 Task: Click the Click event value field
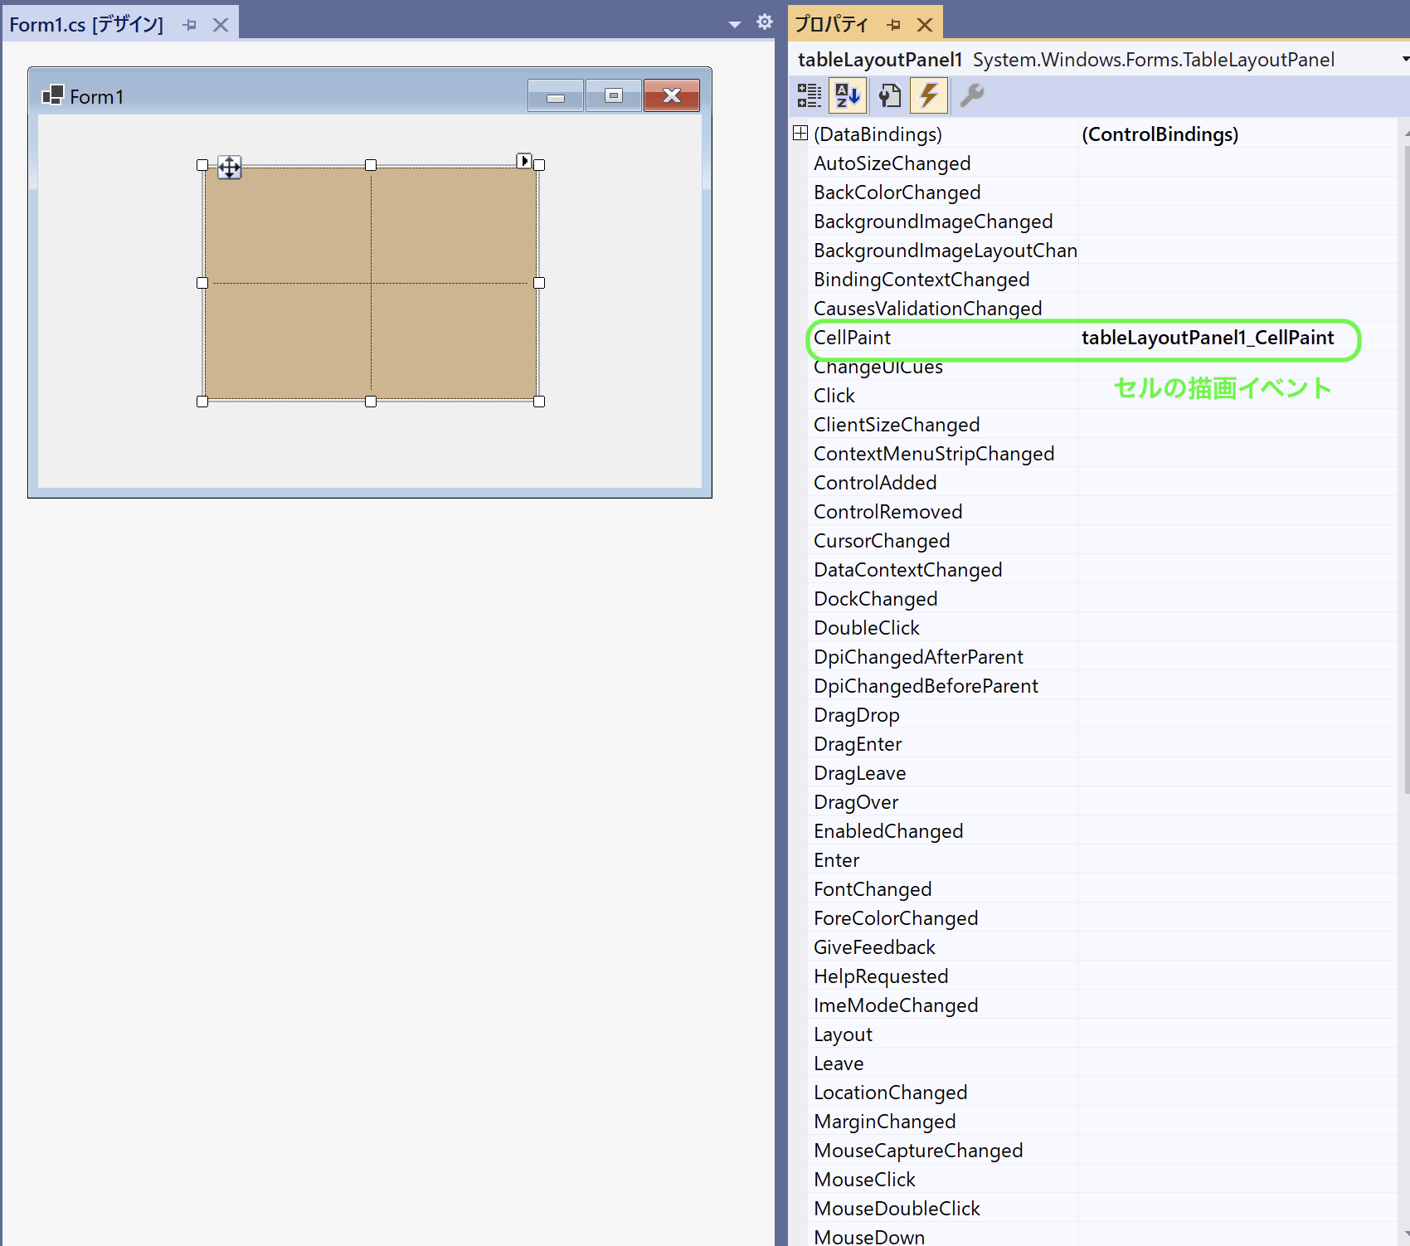coord(1236,396)
